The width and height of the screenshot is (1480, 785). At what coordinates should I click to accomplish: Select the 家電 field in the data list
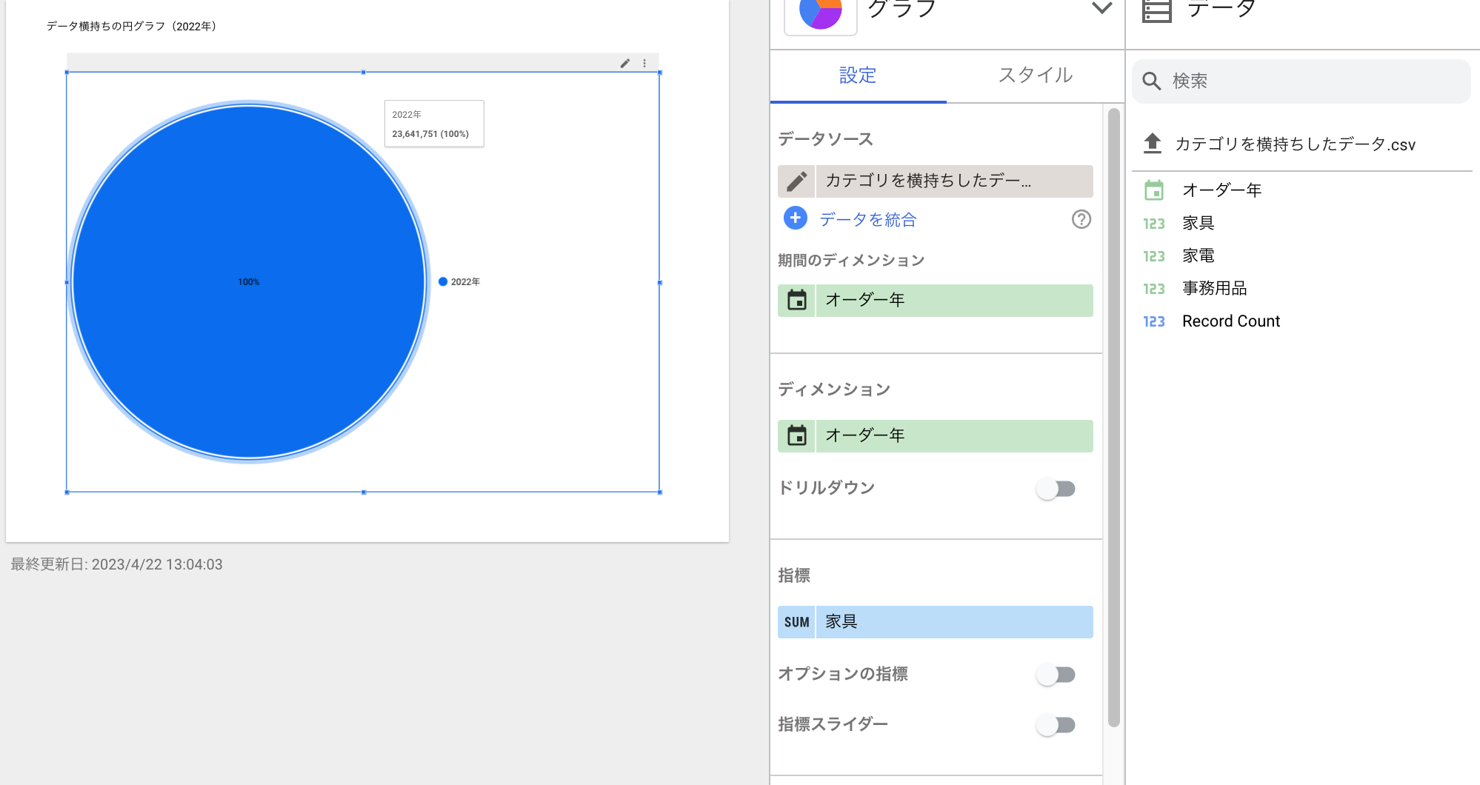pyautogui.click(x=1198, y=255)
